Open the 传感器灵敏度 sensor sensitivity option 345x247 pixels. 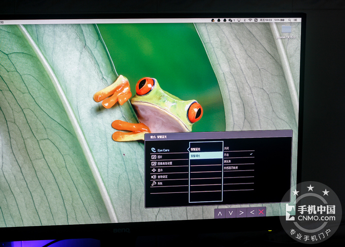point(239,168)
